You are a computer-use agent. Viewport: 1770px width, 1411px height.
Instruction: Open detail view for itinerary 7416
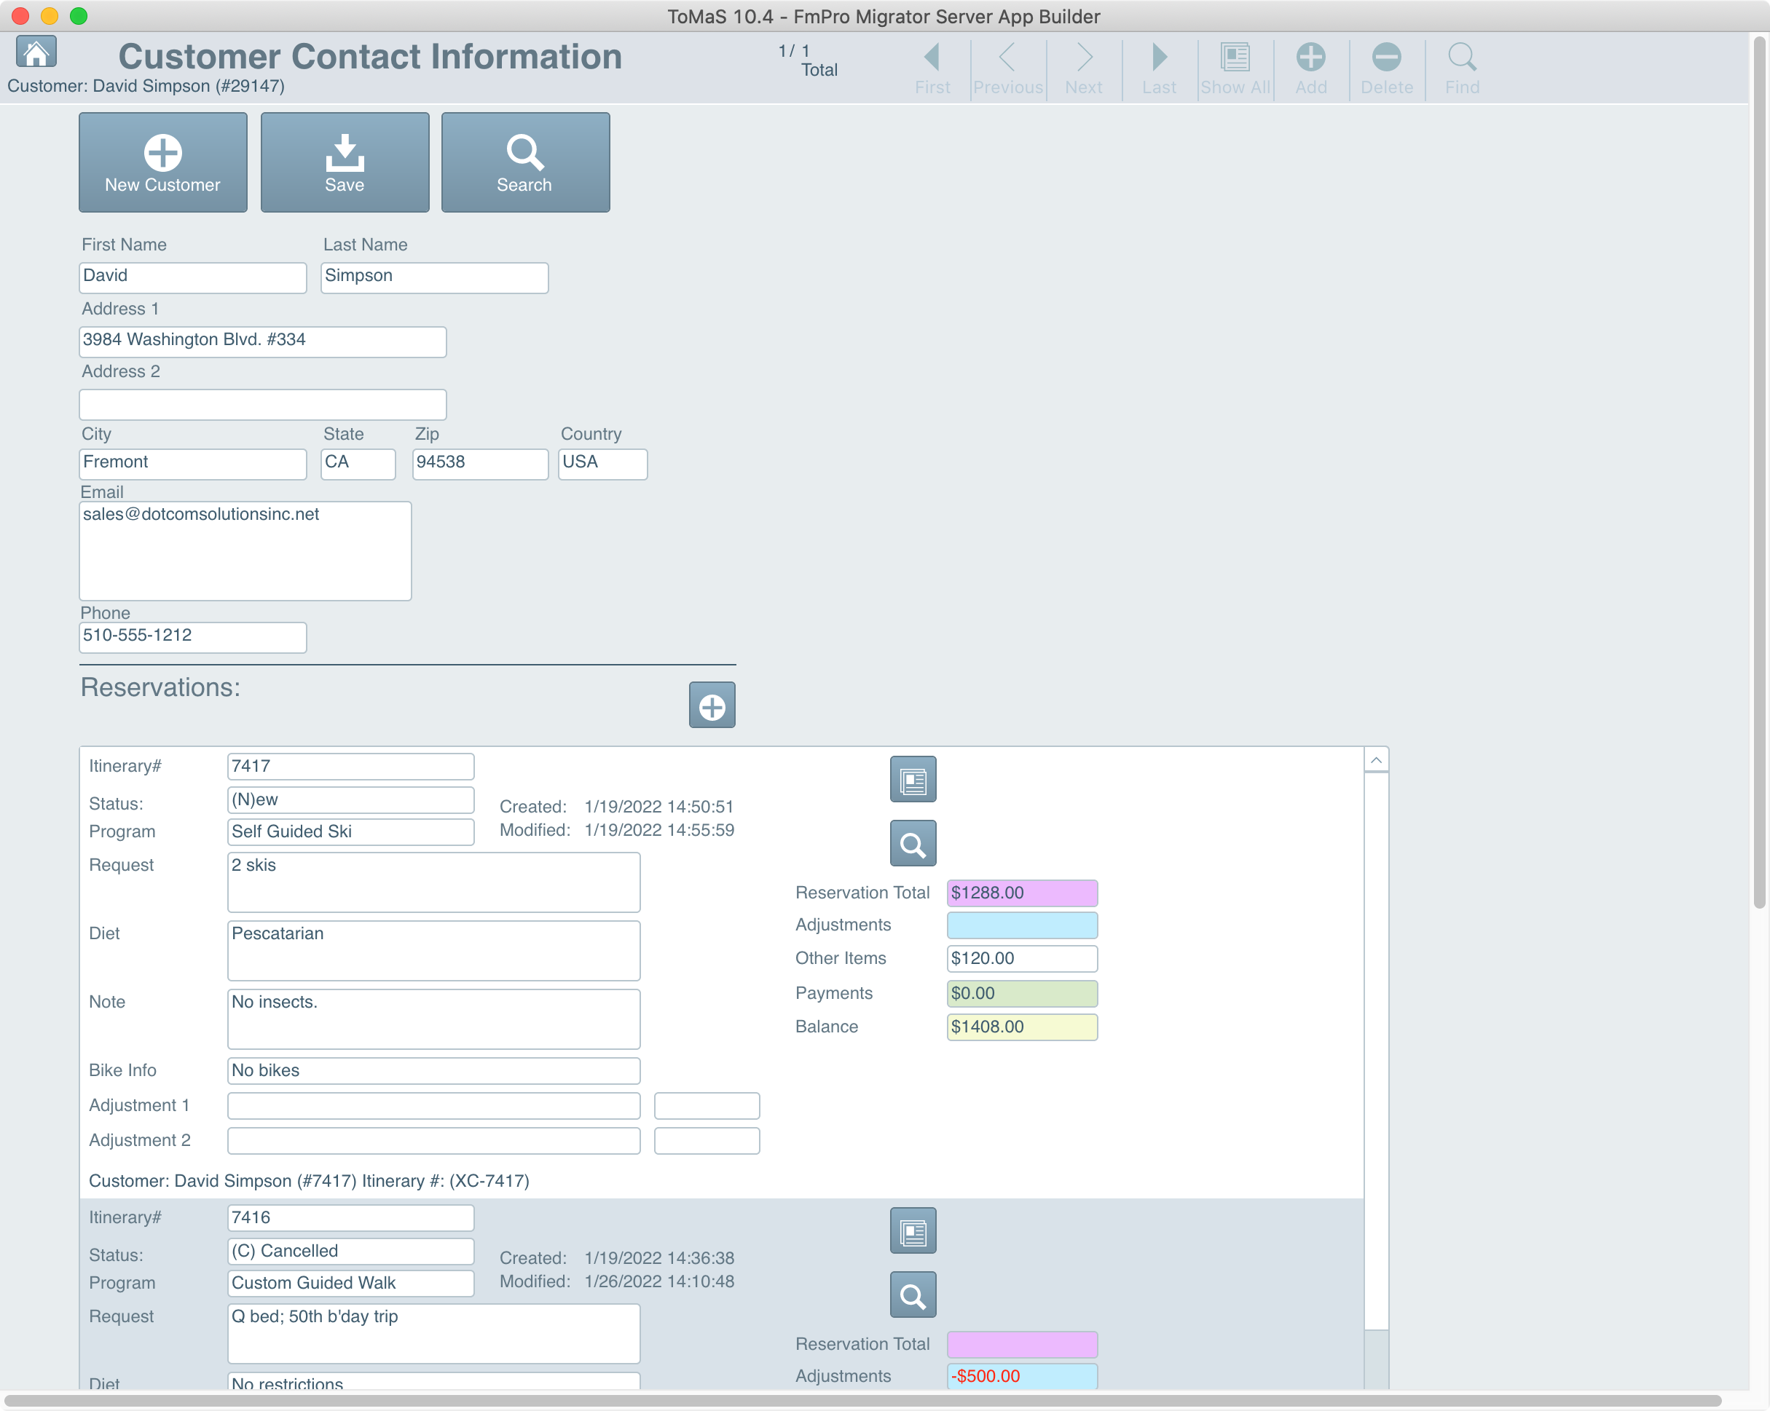[x=913, y=1230]
